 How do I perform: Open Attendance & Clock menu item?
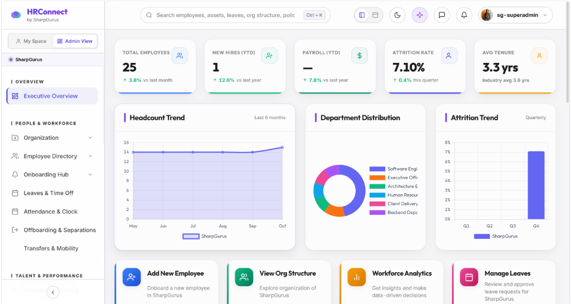tap(52, 212)
